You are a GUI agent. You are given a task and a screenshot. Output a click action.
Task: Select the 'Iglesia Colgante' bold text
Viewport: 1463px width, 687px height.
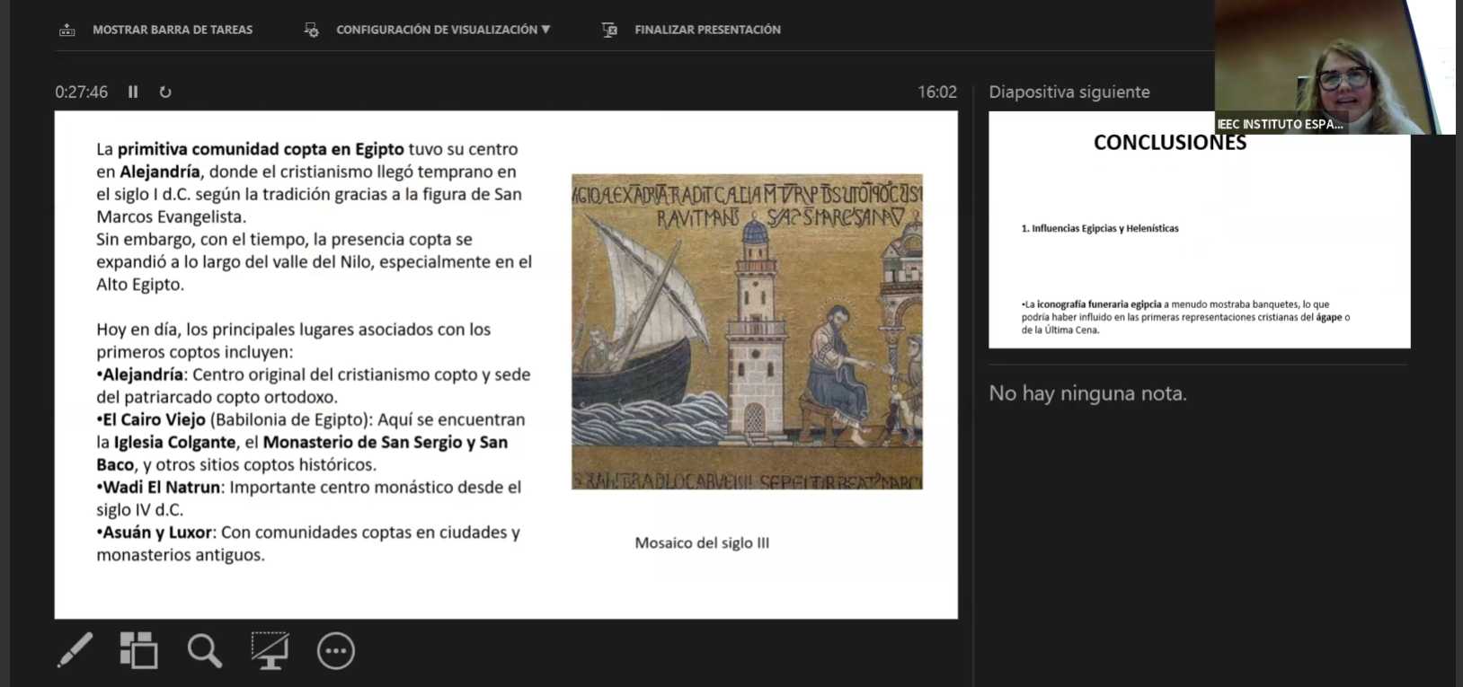[174, 442]
